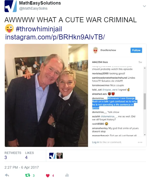The height and width of the screenshot is (180, 148).
Task: Open the first liker's avatar thumbnail
Action: point(52,156)
